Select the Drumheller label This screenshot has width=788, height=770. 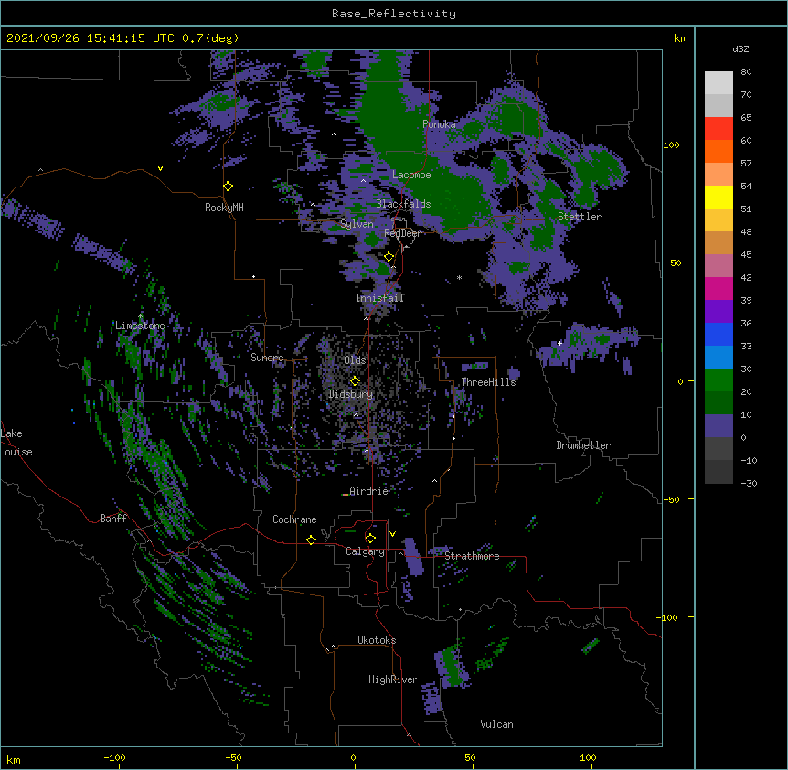[x=583, y=445]
